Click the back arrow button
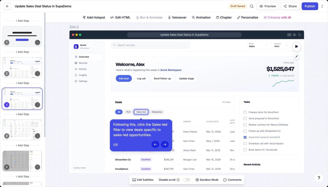The image size is (328, 187). tap(7, 6)
